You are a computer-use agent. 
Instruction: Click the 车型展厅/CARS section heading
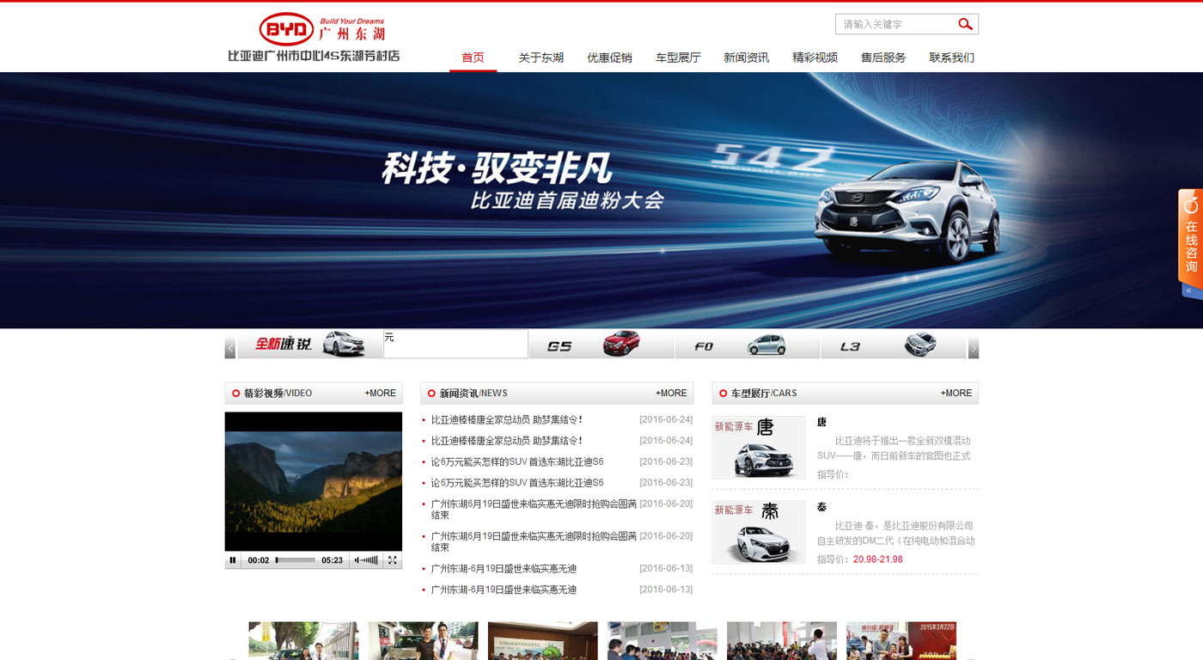pyautogui.click(x=764, y=393)
